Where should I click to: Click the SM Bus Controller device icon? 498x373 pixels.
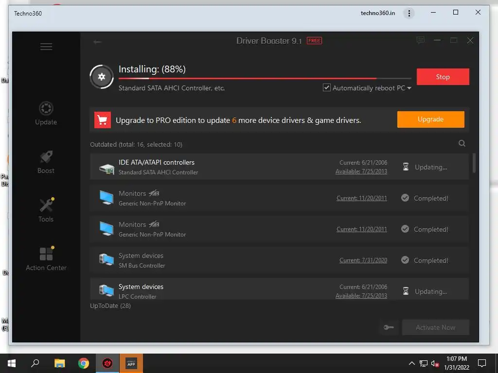(x=107, y=260)
